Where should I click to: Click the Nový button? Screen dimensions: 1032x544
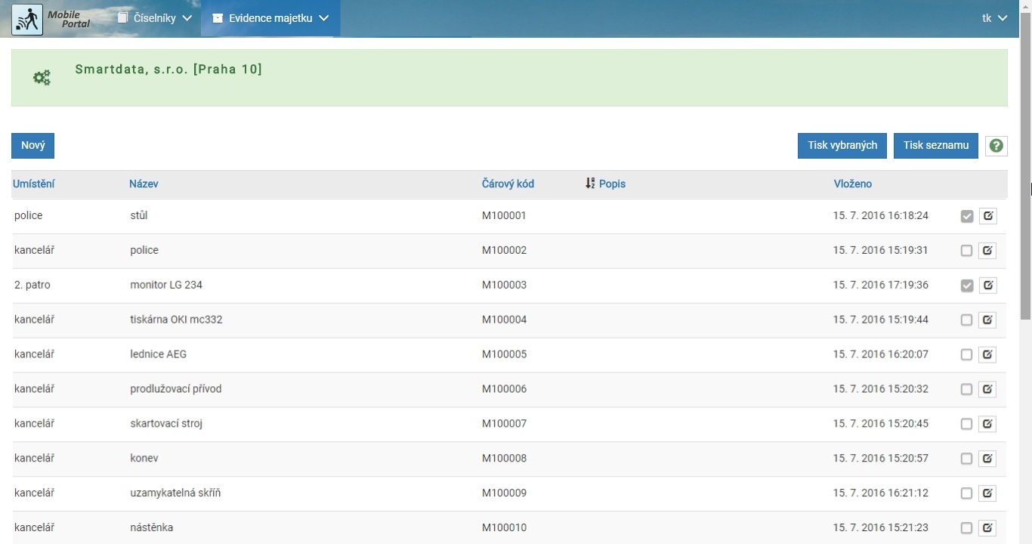[x=32, y=146]
